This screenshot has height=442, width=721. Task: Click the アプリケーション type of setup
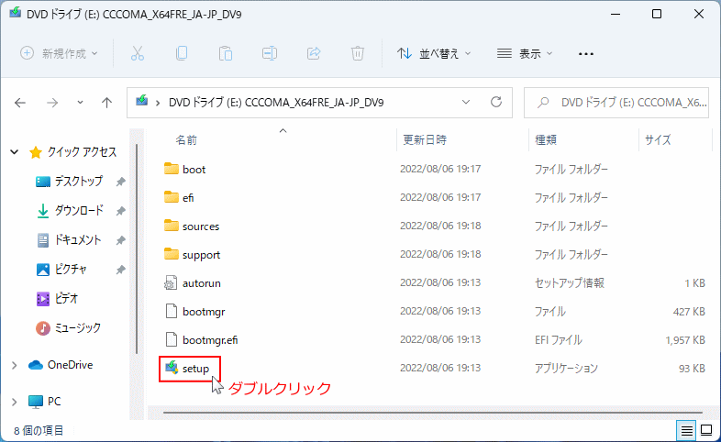pos(566,369)
